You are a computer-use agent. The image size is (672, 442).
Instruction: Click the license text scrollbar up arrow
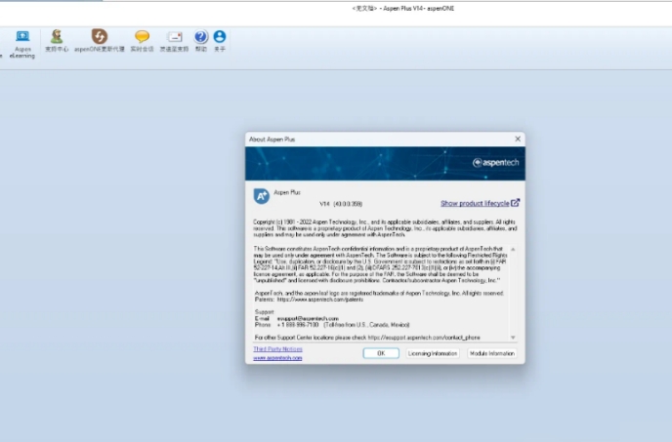pyautogui.click(x=513, y=249)
